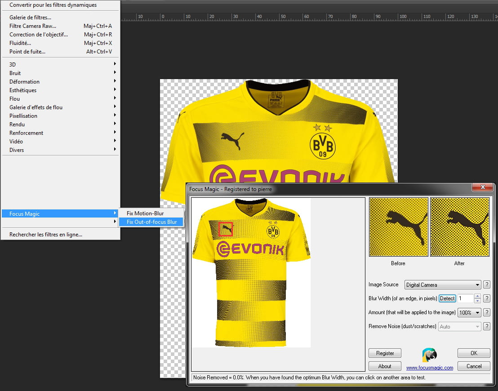Choose Fix Out-of-focus Blur from submenu
498x391 pixels.
click(151, 222)
